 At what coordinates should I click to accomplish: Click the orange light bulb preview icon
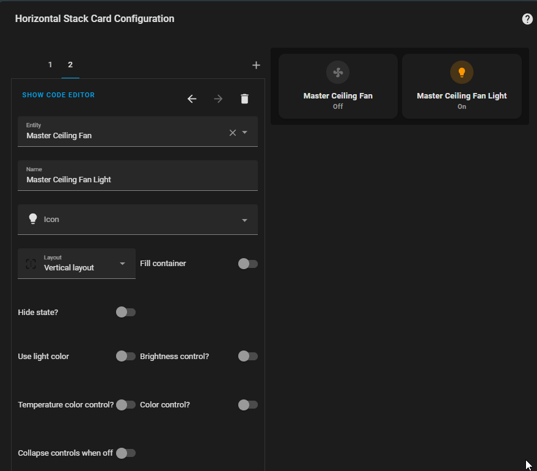pos(462,72)
